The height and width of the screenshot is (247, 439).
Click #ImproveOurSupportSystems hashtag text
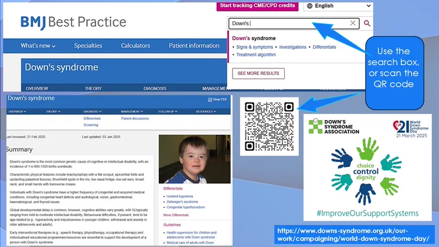click(367, 213)
